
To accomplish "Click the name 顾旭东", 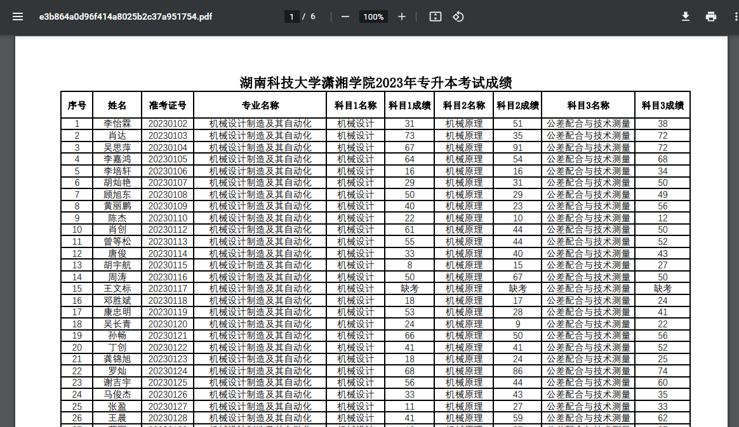I will [117, 194].
